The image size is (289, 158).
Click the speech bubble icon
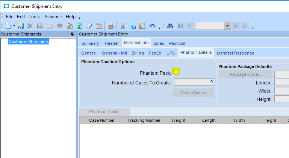tap(59, 26)
